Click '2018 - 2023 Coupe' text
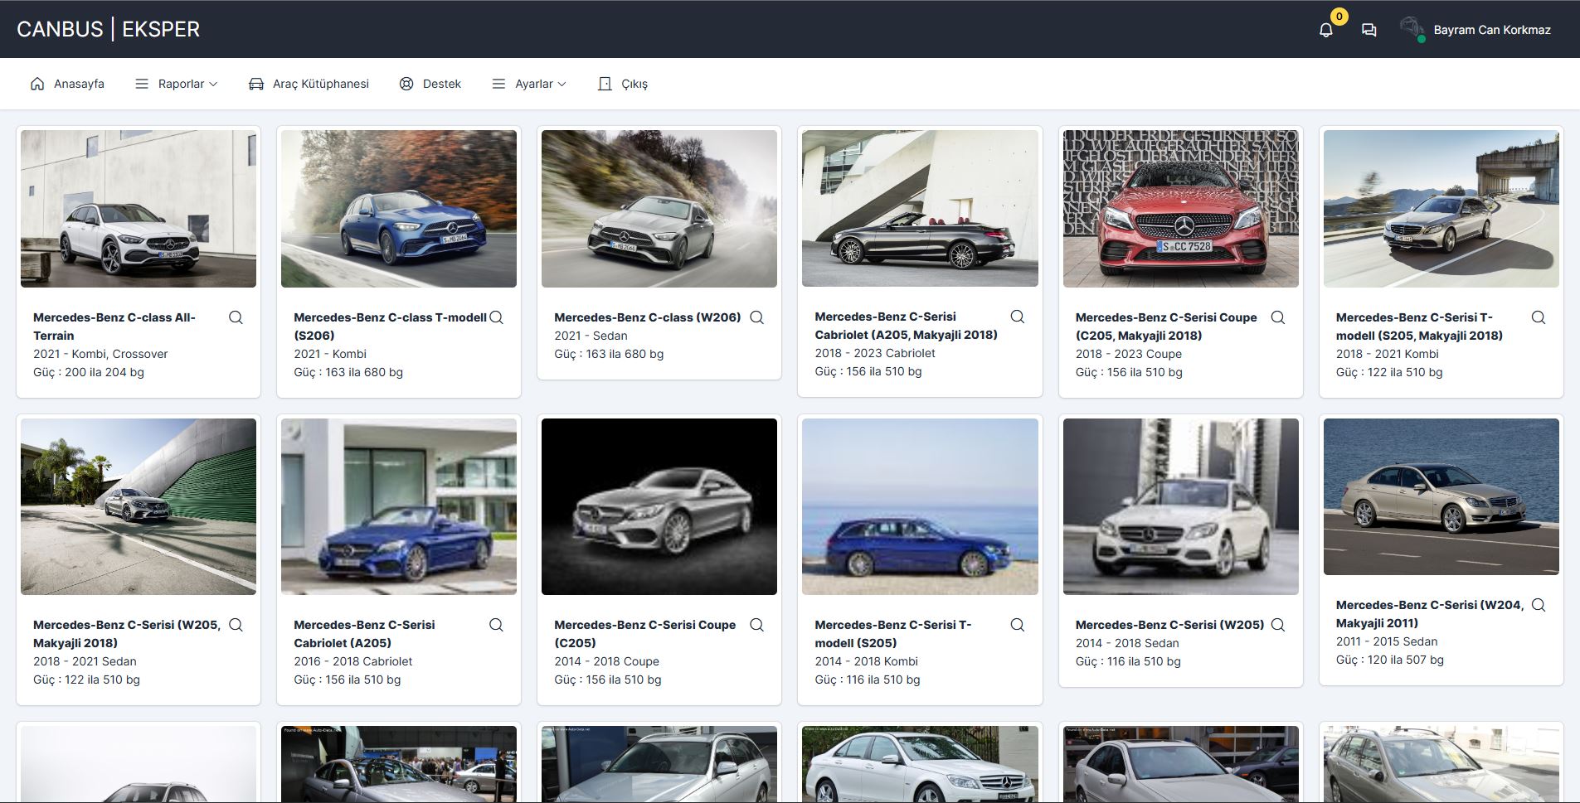 [x=1129, y=354]
